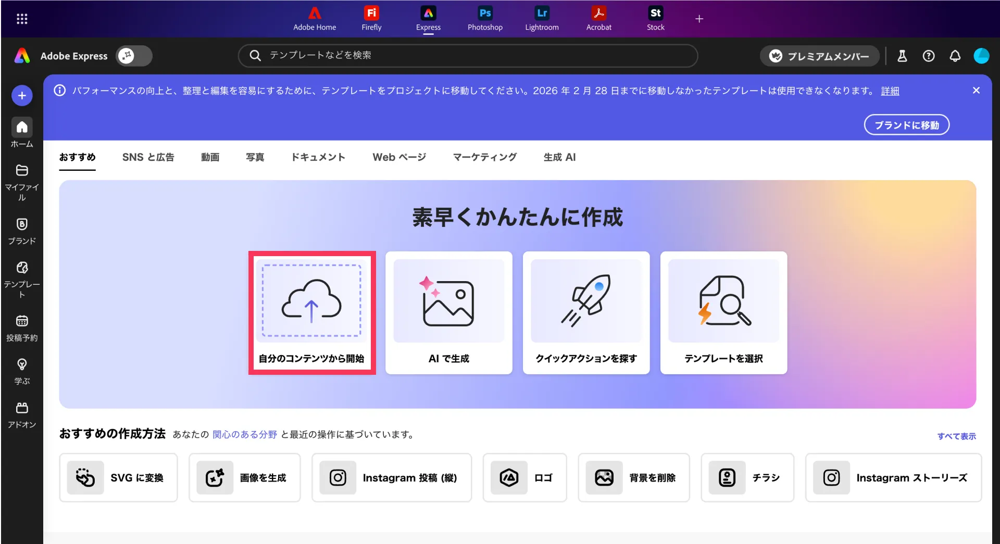Viewport: 1000px width, 544px height.
Task: Select the SNS と広告 tab
Action: click(148, 157)
